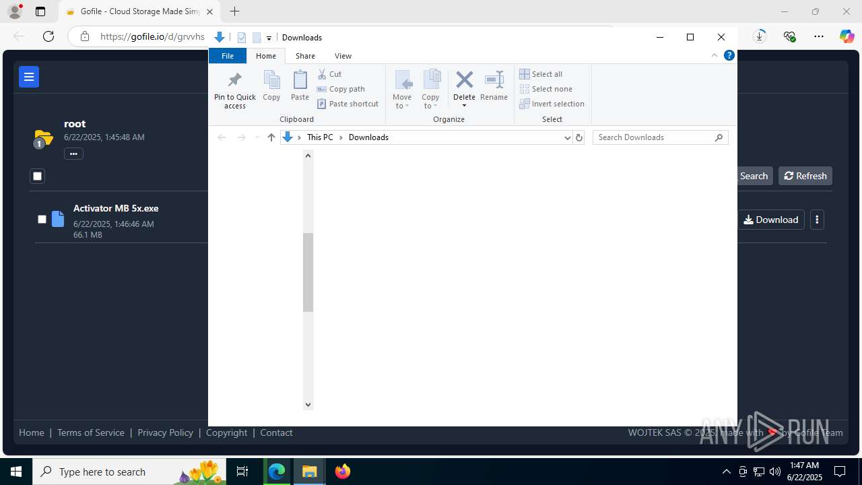Image resolution: width=862 pixels, height=485 pixels.
Task: Refresh the Downloads folder view
Action: click(x=578, y=137)
